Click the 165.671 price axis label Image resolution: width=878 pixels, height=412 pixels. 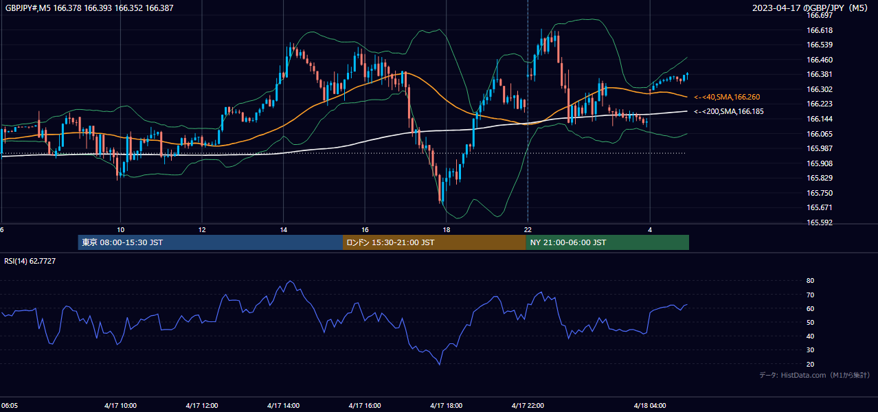819,207
